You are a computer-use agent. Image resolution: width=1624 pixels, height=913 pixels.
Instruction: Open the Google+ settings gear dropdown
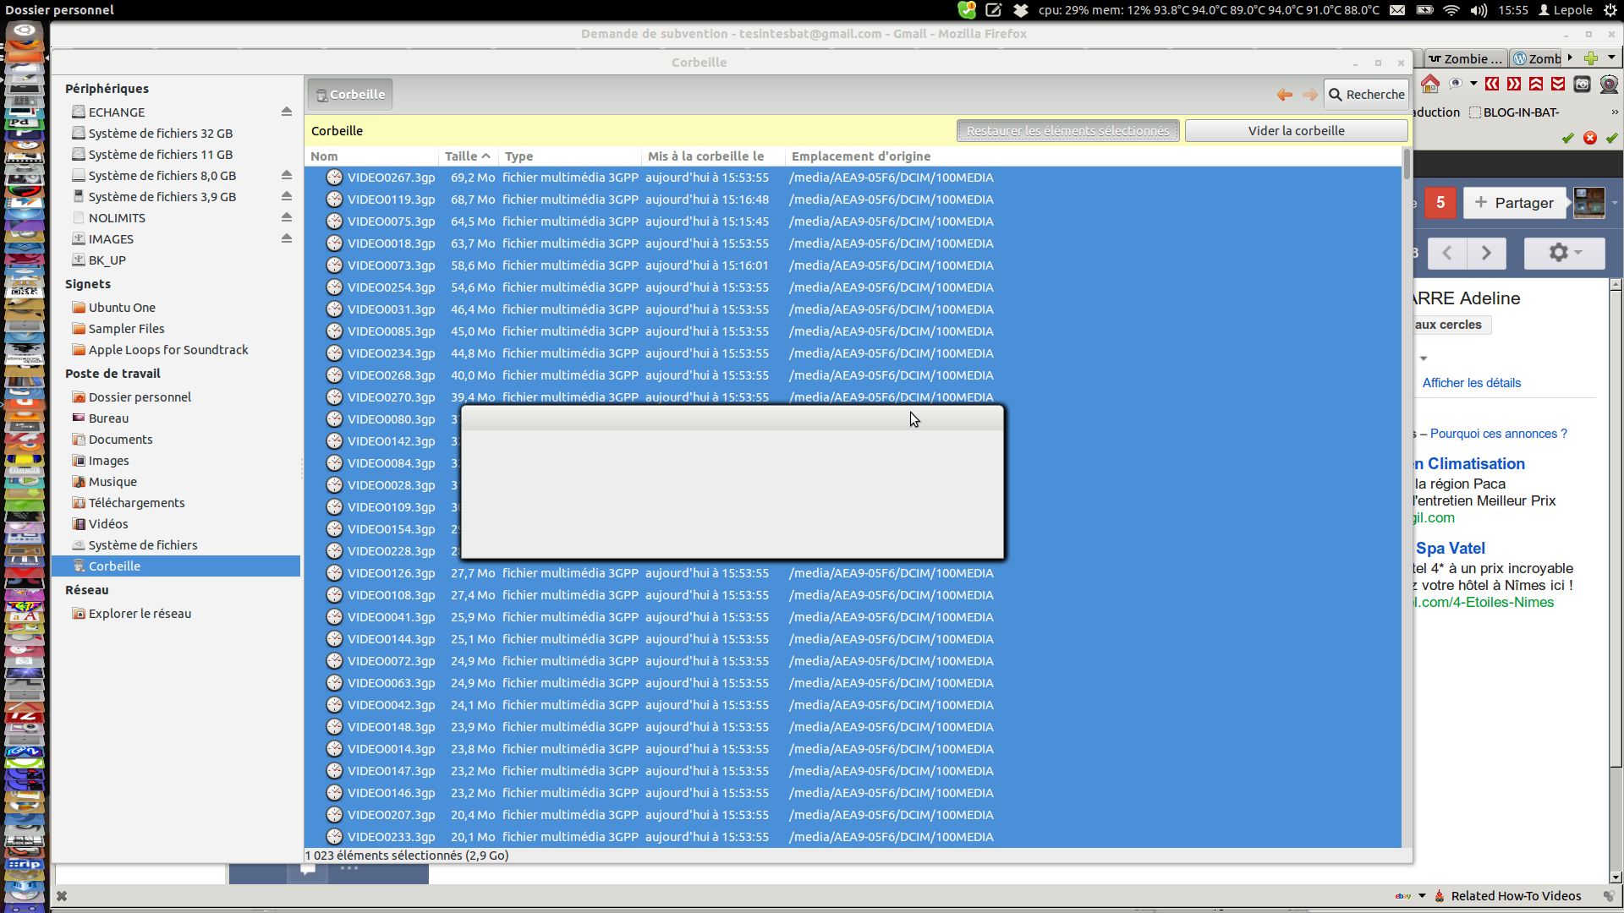tap(1564, 253)
